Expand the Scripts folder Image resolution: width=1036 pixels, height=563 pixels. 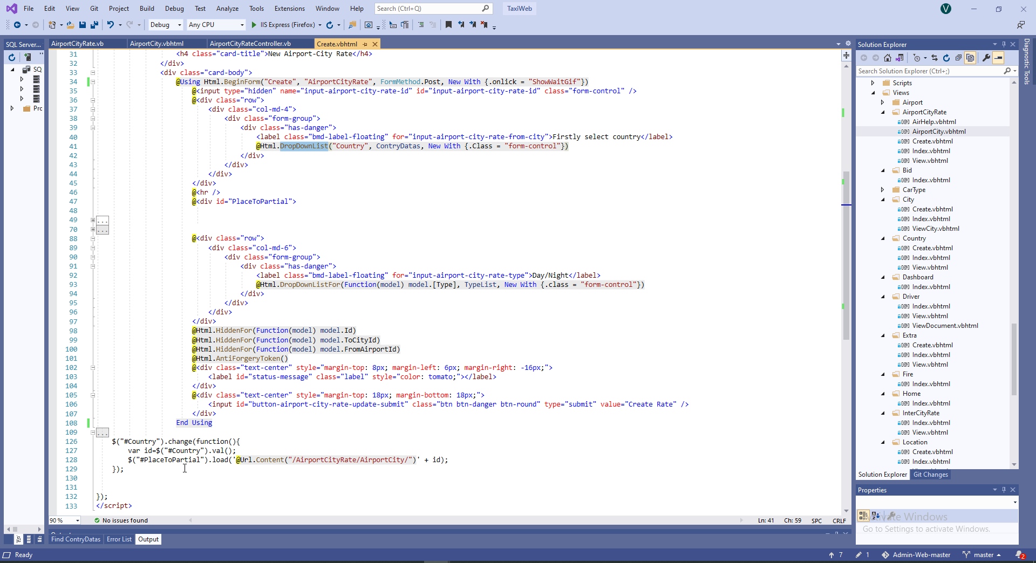(x=873, y=83)
